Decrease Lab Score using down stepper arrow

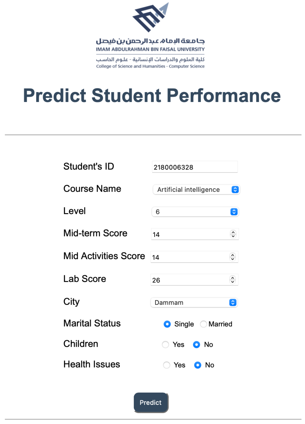(233, 282)
